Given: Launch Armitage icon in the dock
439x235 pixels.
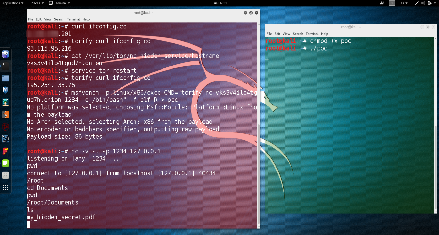Looking at the screenshot, I should point(5,102).
